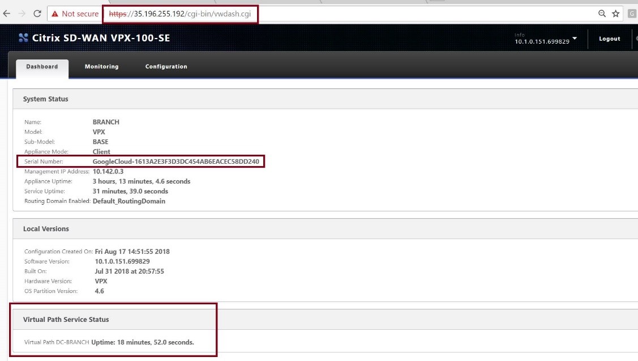Click the browser extension icon beside star

(x=632, y=14)
